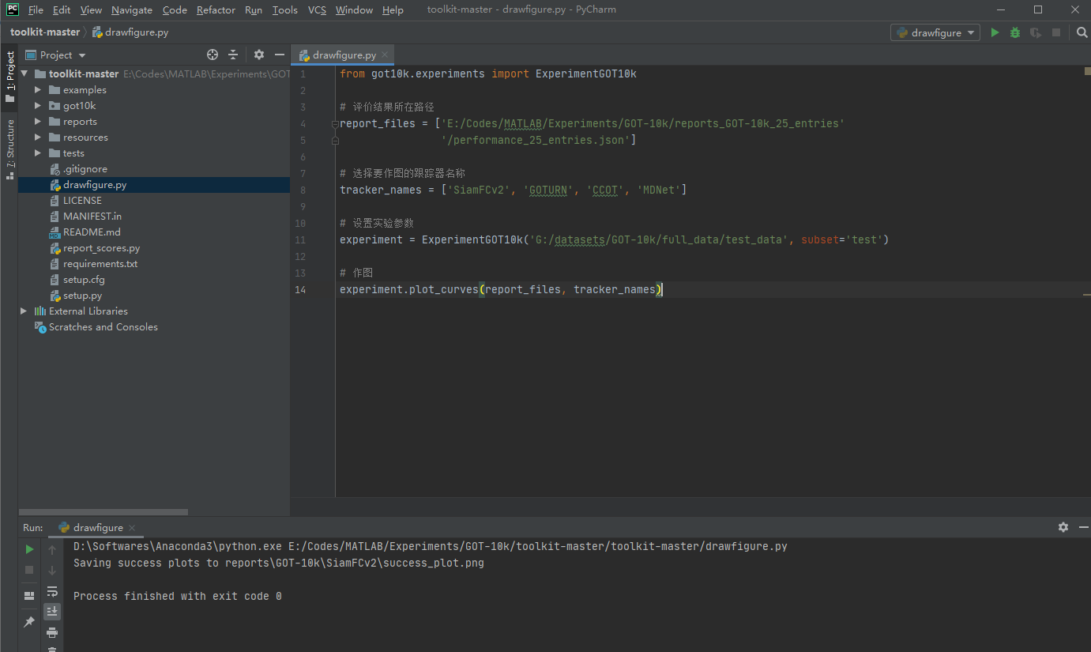Select report_scores.py in project tree

click(101, 247)
